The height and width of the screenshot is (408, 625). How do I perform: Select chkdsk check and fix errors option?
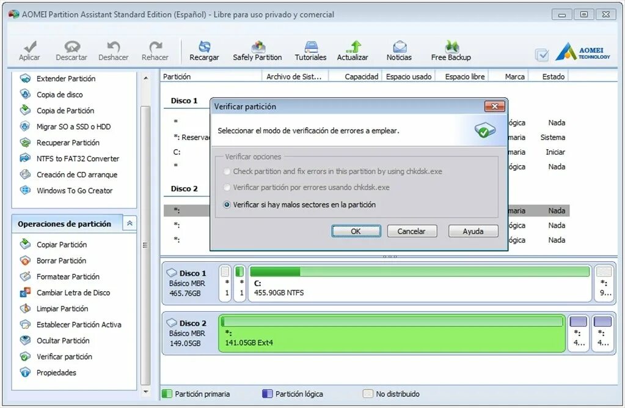click(333, 171)
